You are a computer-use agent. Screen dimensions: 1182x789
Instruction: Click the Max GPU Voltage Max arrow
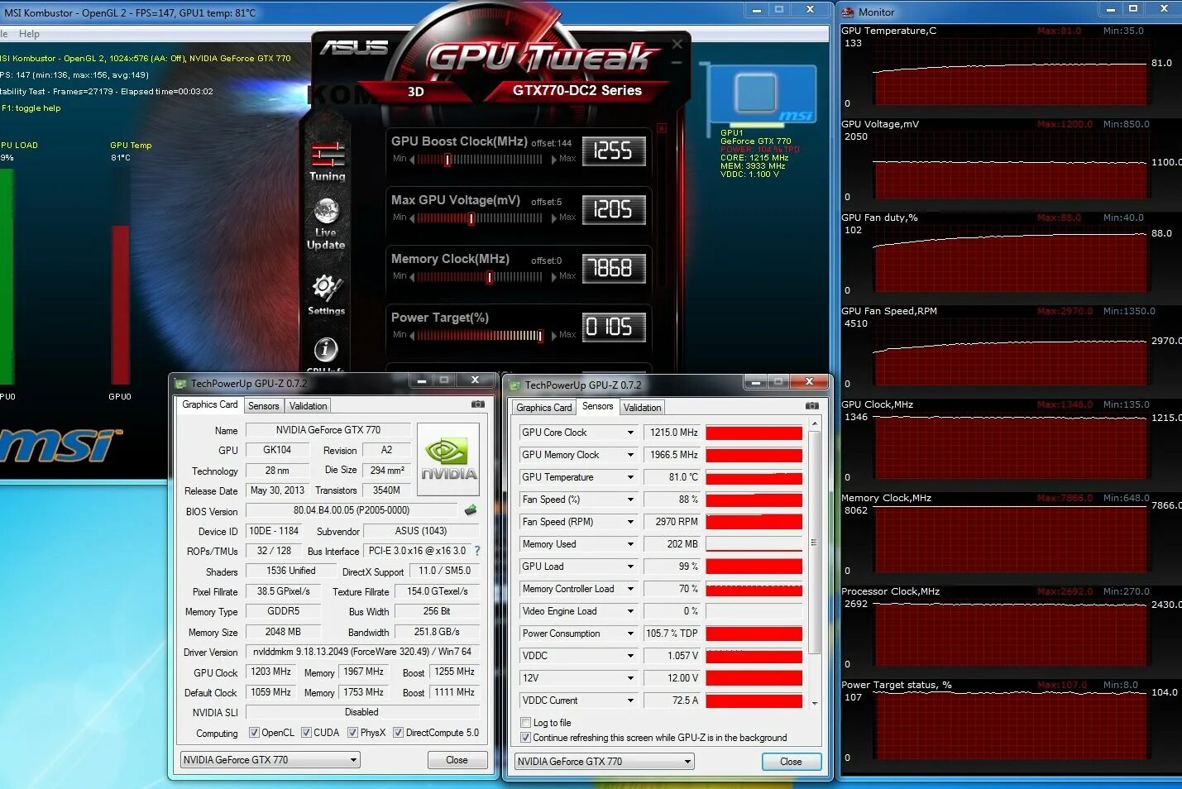(553, 218)
